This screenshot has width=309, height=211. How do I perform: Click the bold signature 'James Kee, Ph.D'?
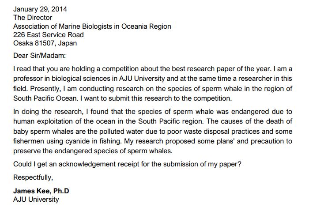coord(41,191)
